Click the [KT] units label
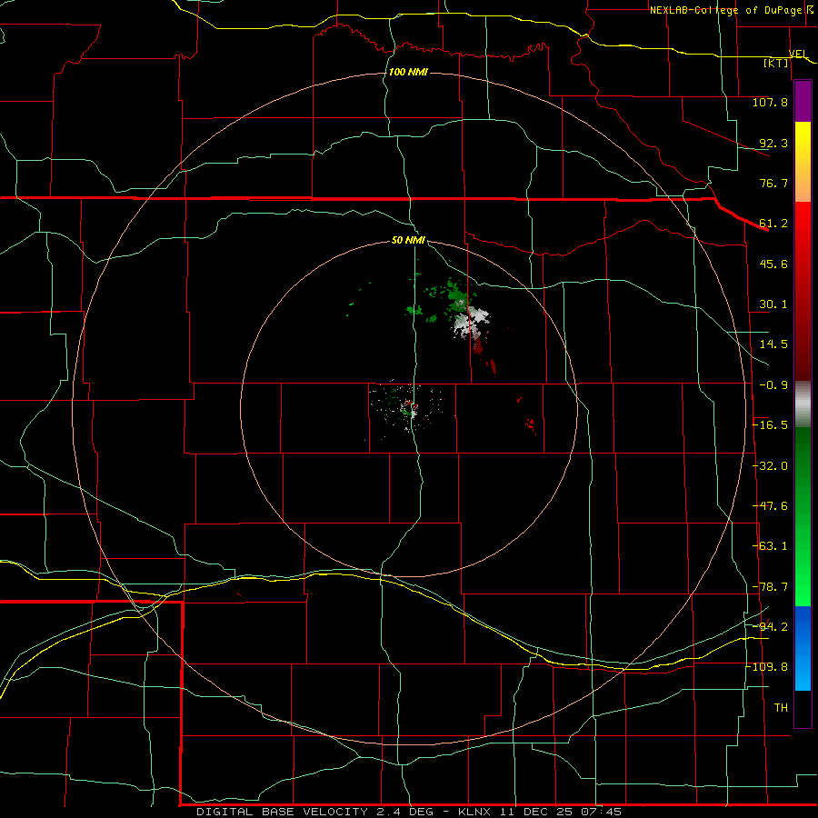Image resolution: width=818 pixels, height=818 pixels. point(776,63)
